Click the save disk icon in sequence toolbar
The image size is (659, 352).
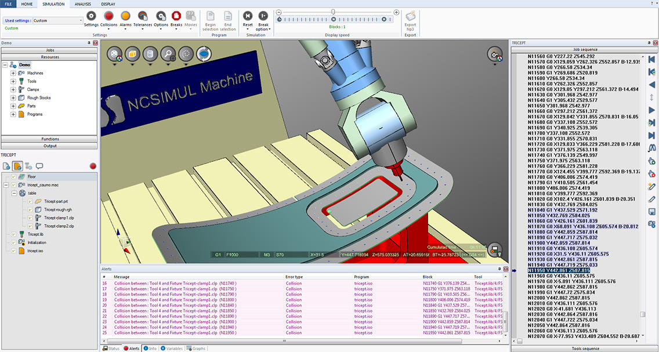(652, 212)
